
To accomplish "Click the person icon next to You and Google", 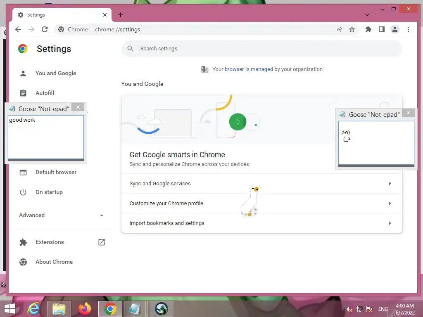I will pyautogui.click(x=23, y=73).
